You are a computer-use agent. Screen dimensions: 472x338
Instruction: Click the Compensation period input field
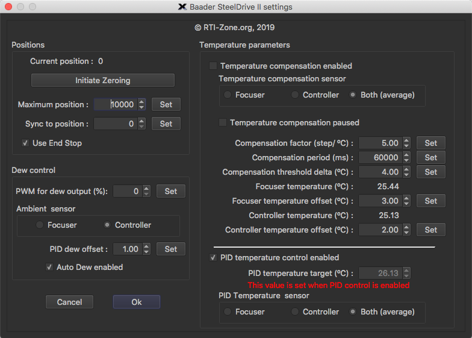380,158
